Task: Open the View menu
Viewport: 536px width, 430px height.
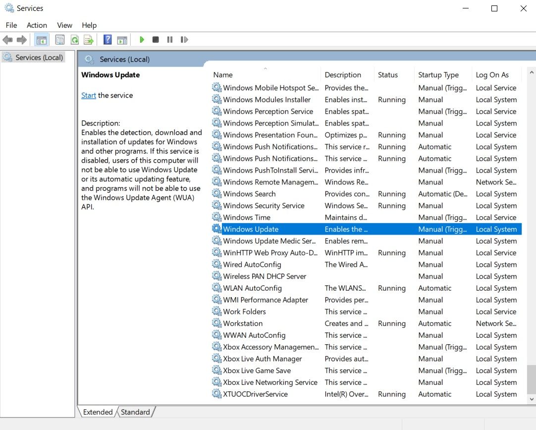Action: (64, 25)
